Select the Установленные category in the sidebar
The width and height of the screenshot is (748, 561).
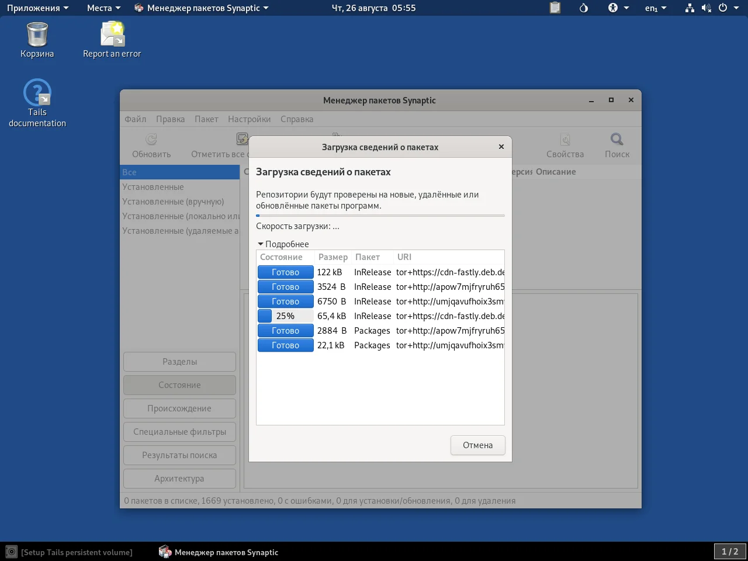[x=180, y=187]
